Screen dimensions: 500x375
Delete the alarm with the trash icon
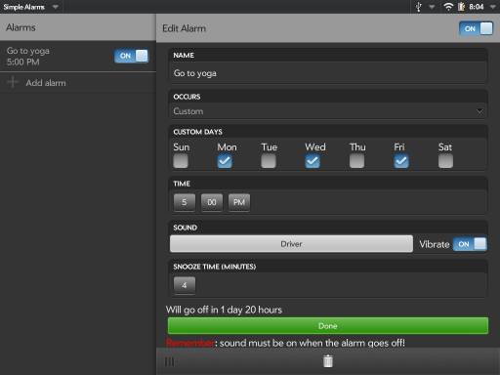pyautogui.click(x=328, y=361)
